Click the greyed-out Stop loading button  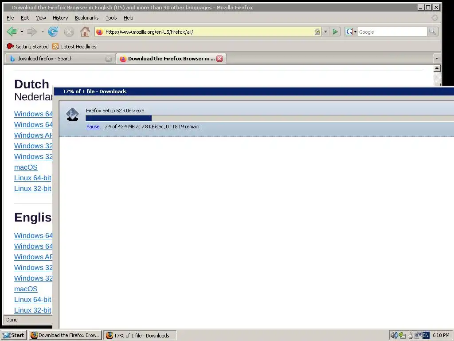pos(69,32)
